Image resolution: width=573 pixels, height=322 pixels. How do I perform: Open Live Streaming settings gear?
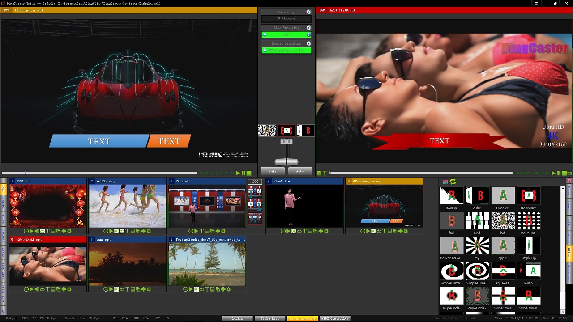point(308,28)
